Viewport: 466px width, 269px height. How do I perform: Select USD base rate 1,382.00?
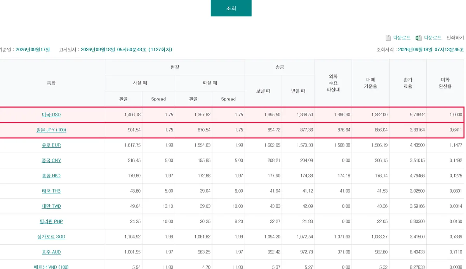tap(379, 115)
